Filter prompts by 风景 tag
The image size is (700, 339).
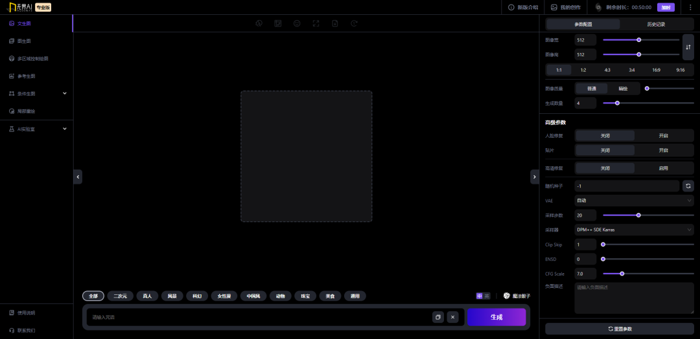tap(172, 296)
